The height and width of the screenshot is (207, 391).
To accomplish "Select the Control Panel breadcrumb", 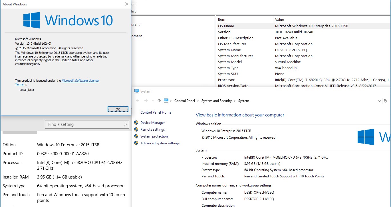I will [184, 101].
